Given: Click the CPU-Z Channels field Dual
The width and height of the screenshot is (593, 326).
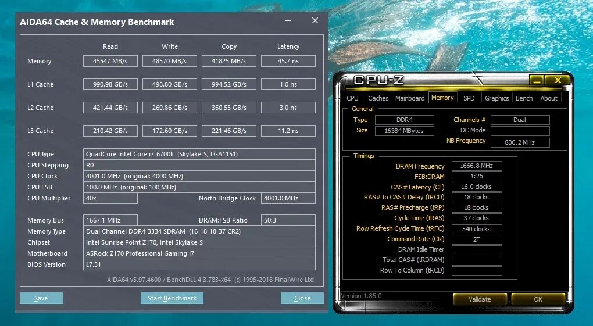Looking at the screenshot, I should [x=520, y=120].
